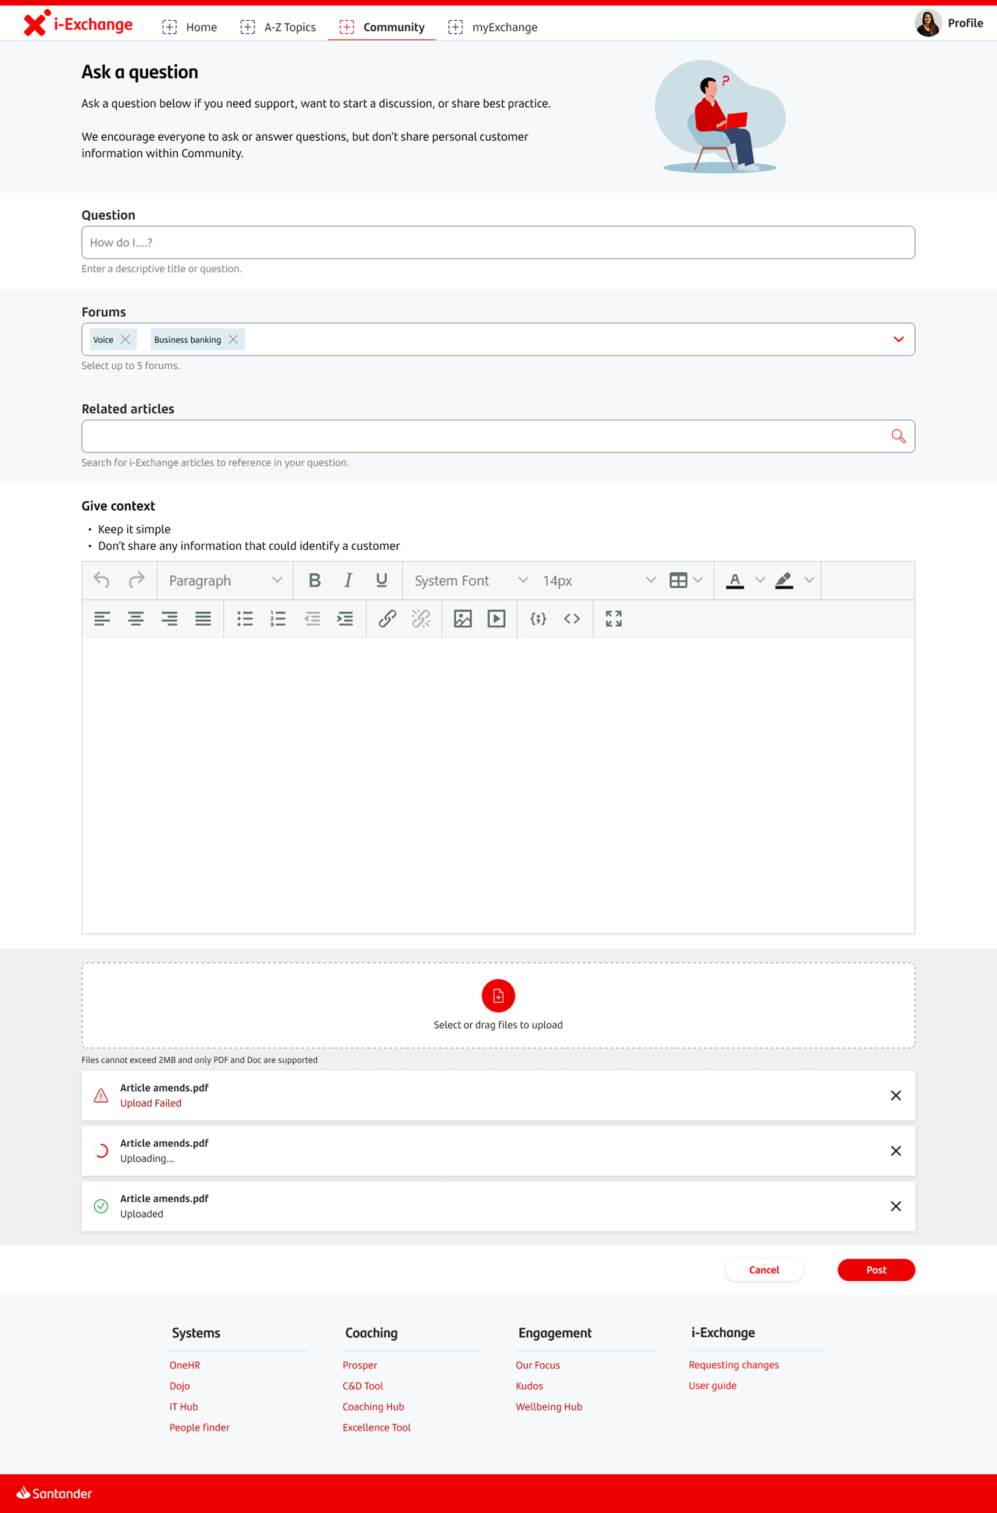Insert a link with chain icon
997x1513 pixels.
(x=387, y=618)
